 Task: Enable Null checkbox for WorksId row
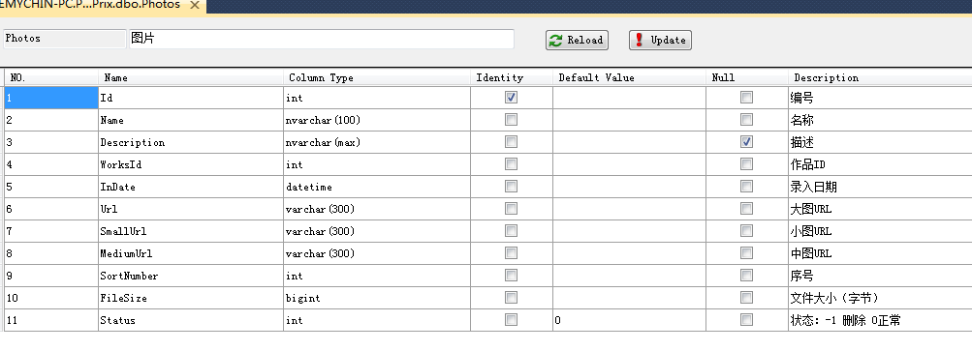click(x=746, y=164)
